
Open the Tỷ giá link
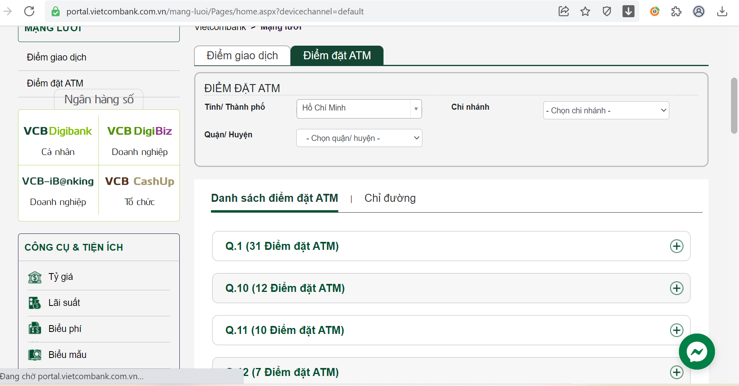pyautogui.click(x=61, y=277)
